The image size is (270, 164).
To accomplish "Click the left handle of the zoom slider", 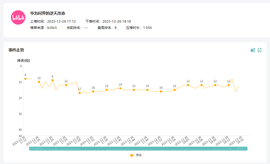I will pyautogui.click(x=29, y=149).
